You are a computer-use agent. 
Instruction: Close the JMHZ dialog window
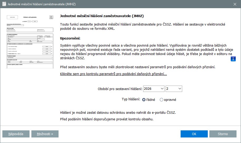[x=235, y=4]
